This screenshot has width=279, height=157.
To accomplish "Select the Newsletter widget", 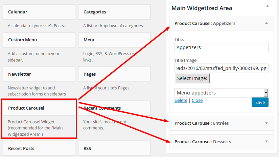I will click(39, 74).
